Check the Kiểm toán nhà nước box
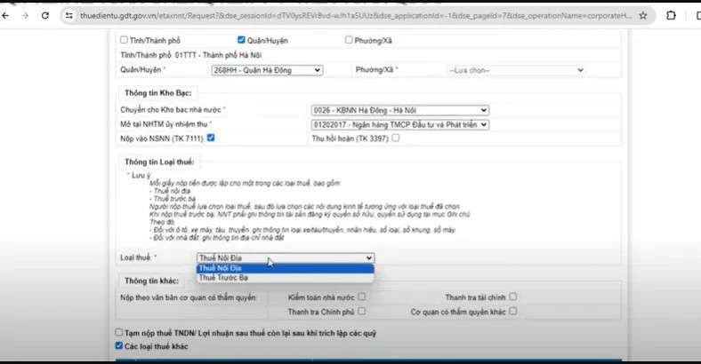The image size is (701, 364). (x=361, y=297)
